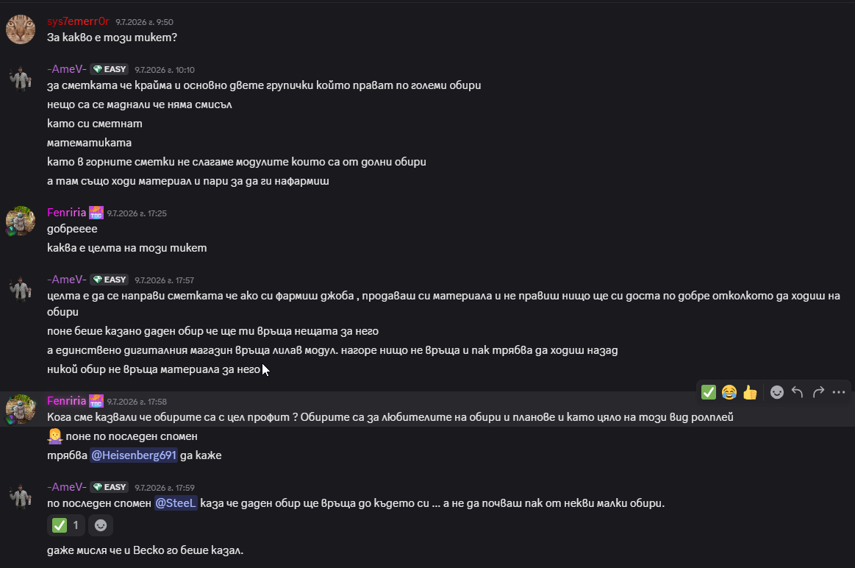
Task: React with the green checkmark in hover toolbar
Action: (x=708, y=391)
